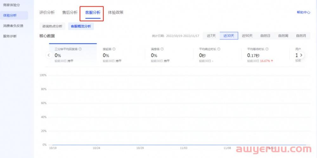This screenshot has height=158, width=317.
Task: Click help icon next to 满意率
Action: 162,49
